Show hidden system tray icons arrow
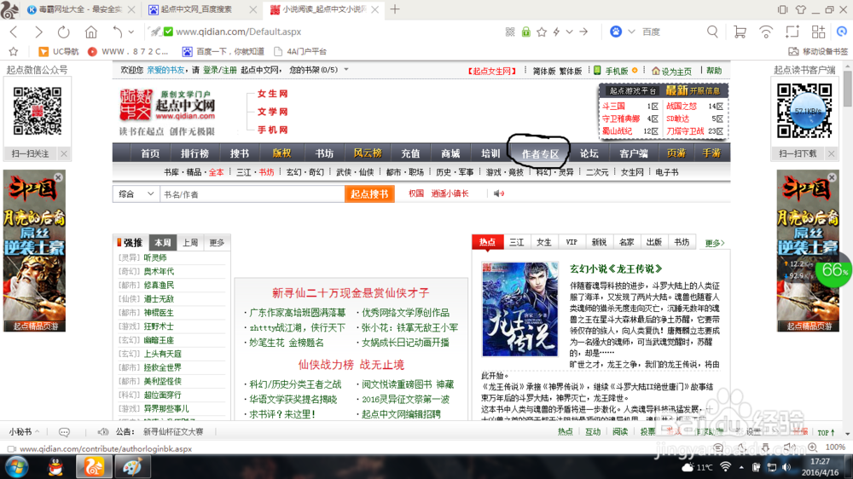The height and width of the screenshot is (479, 853). pos(741,467)
